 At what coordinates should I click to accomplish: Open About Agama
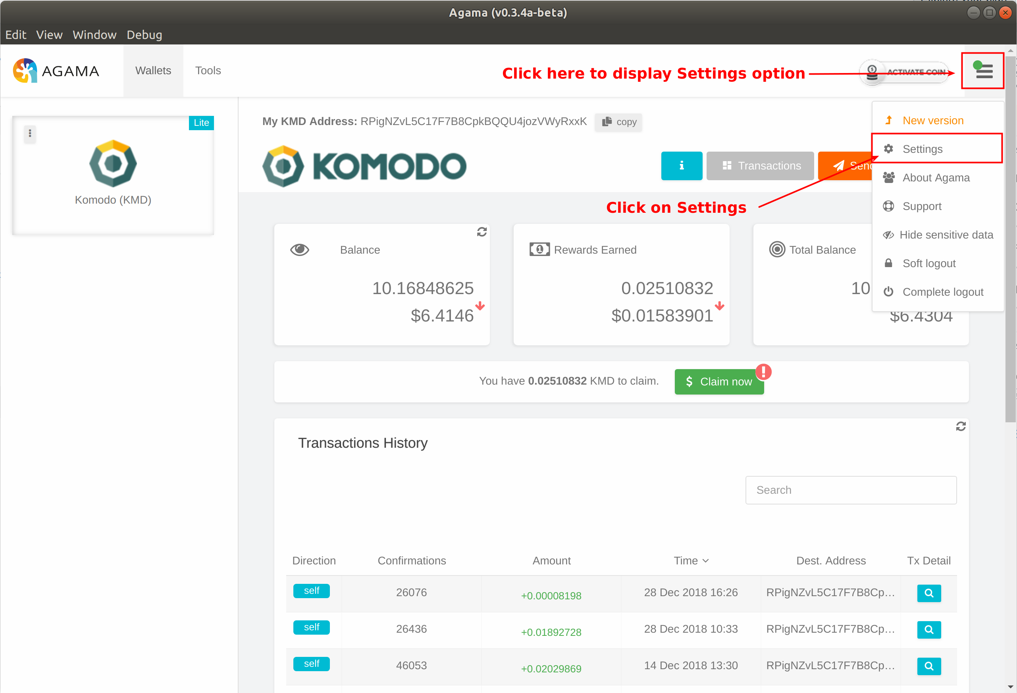pos(937,178)
